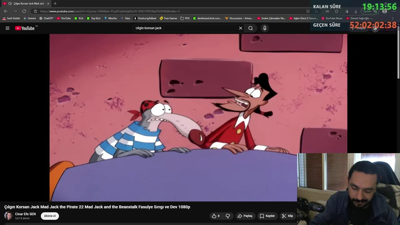Open the Gemini bookmark
The image size is (400, 225).
pyautogui.click(x=30, y=18)
